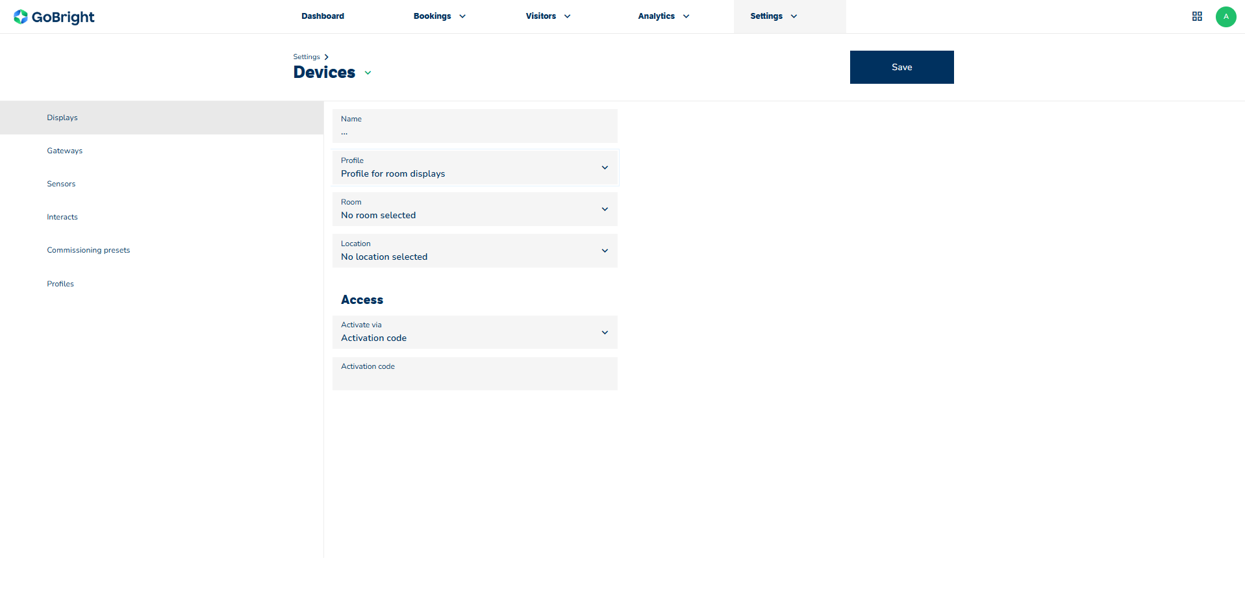Click the Settings breadcrumb link
1245x591 pixels.
point(307,57)
